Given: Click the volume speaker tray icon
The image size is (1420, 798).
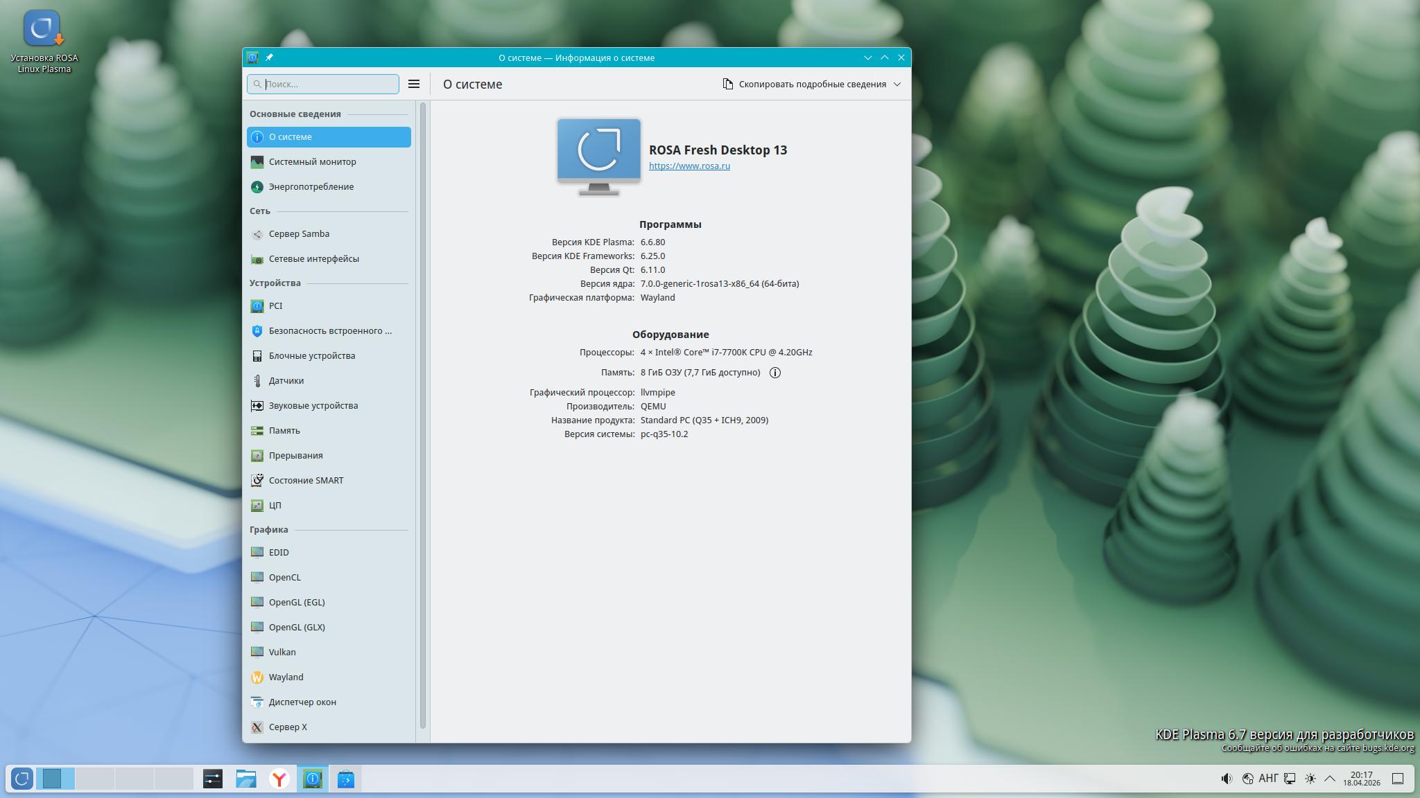Looking at the screenshot, I should (1227, 779).
